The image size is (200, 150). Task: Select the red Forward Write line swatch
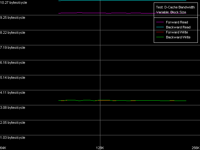(x=160, y=32)
